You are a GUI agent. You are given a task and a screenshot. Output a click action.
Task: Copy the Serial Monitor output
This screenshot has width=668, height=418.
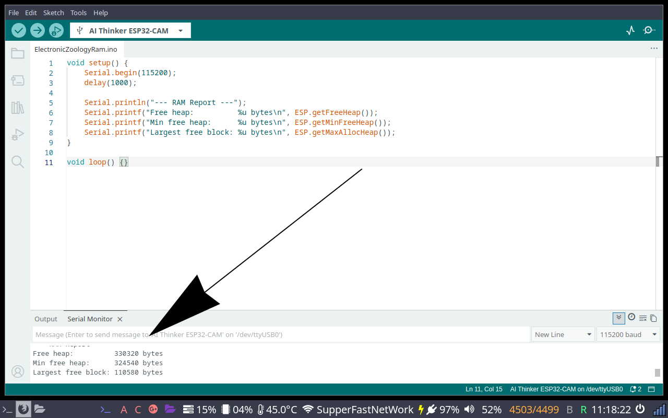(653, 318)
